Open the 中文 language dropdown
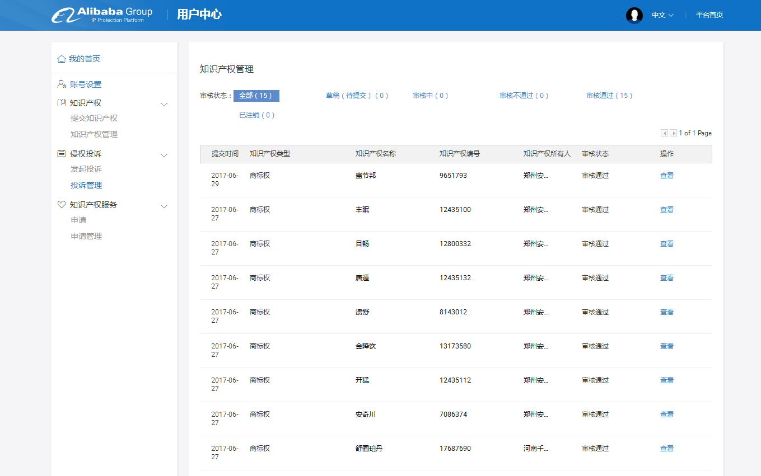The width and height of the screenshot is (761, 476). 662,15
